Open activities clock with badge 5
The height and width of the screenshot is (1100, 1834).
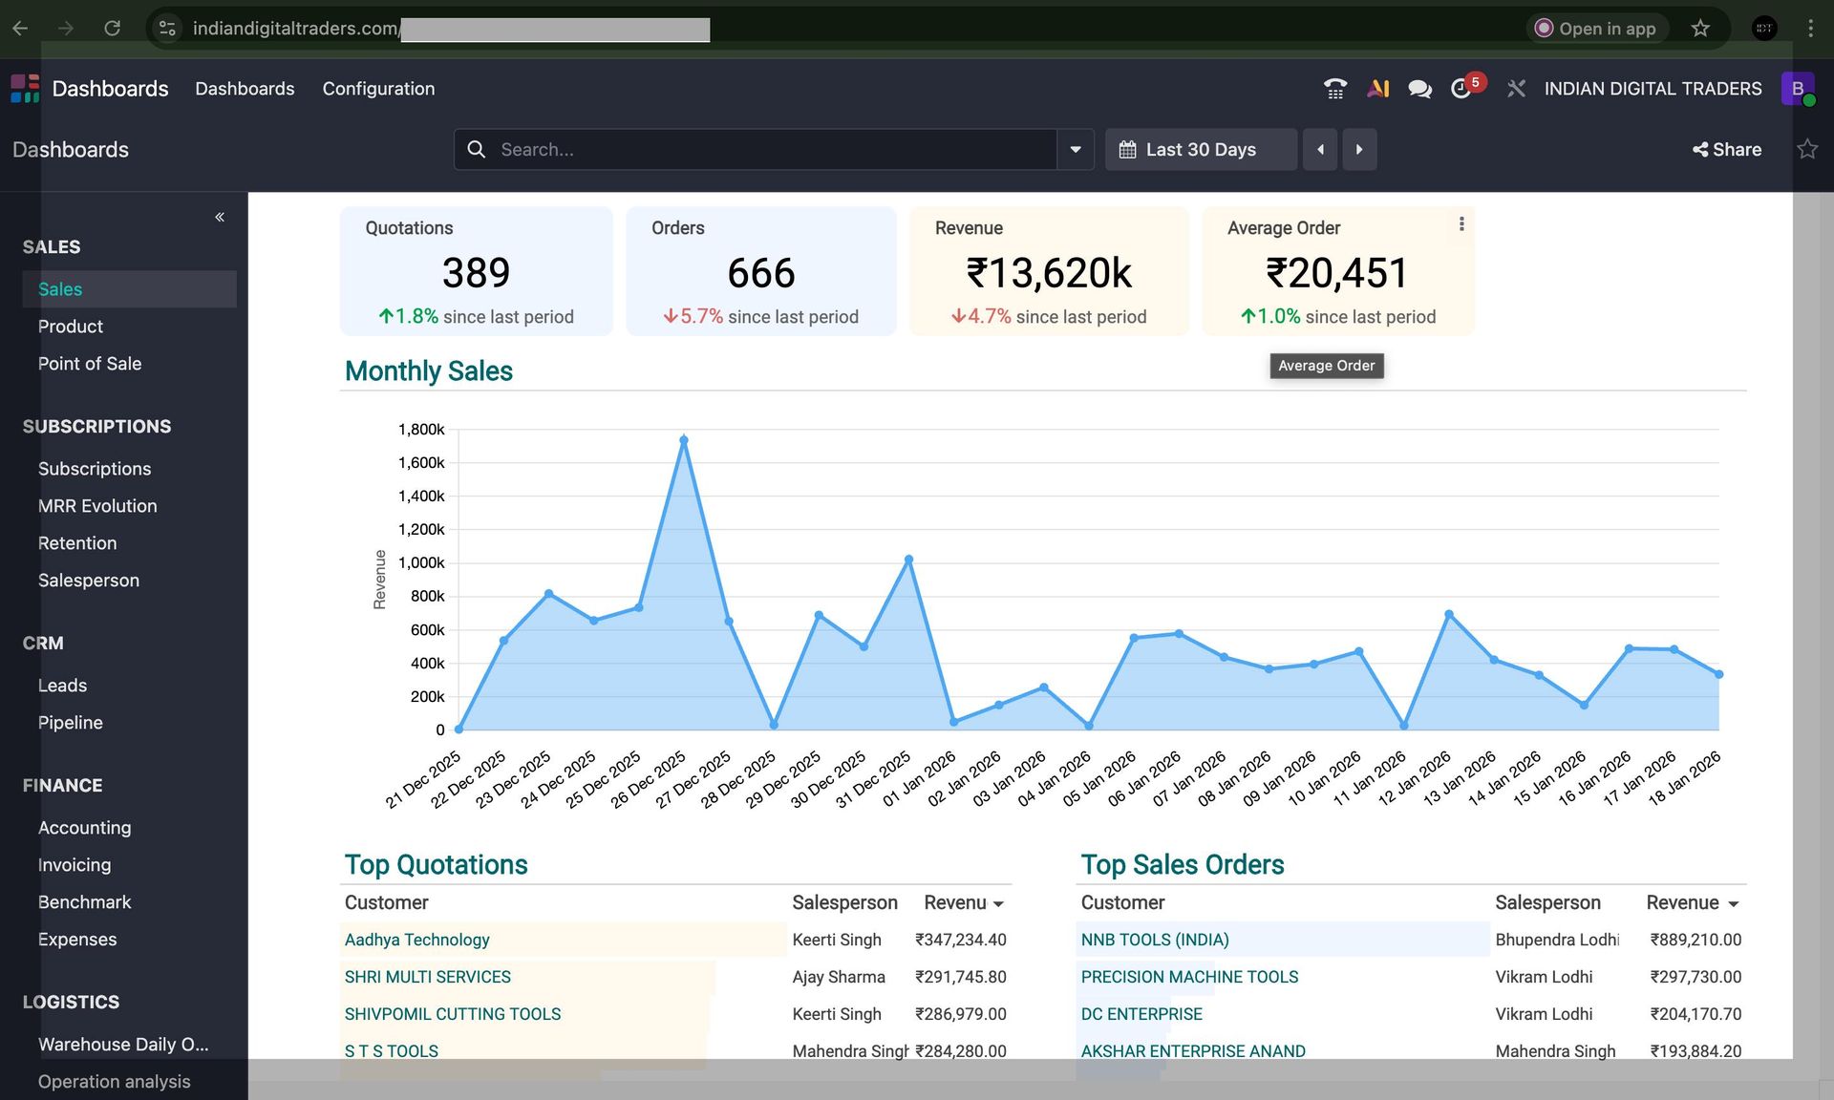tap(1461, 89)
